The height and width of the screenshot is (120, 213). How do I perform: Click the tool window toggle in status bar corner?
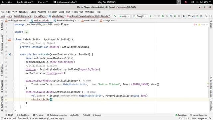point(2,119)
